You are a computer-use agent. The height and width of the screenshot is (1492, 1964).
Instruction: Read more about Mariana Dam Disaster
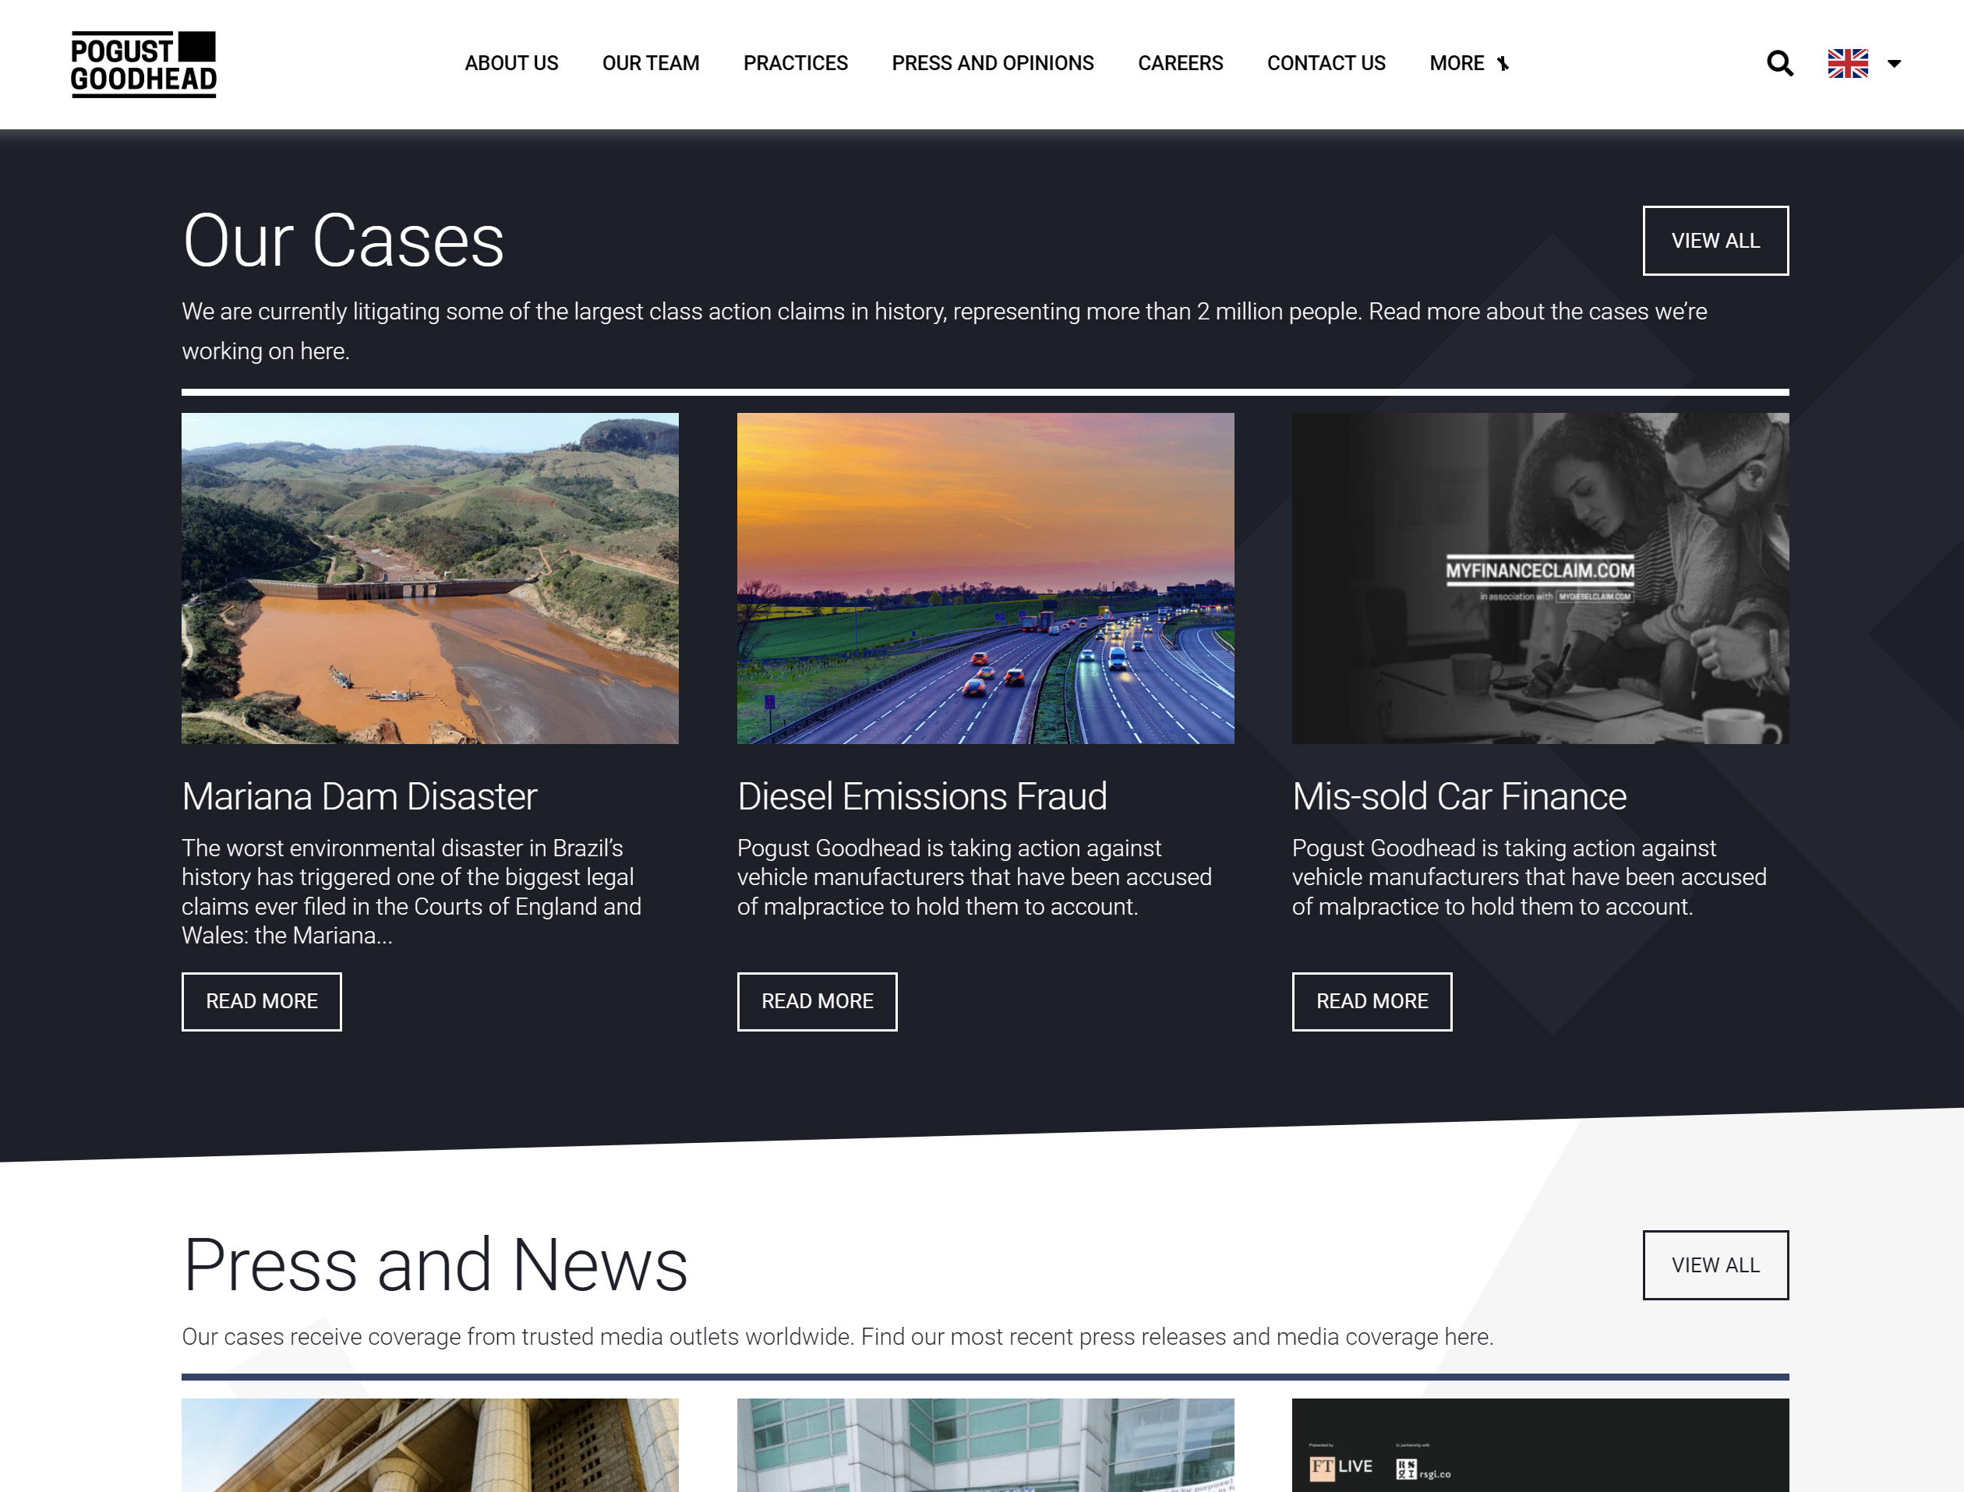coord(261,1001)
